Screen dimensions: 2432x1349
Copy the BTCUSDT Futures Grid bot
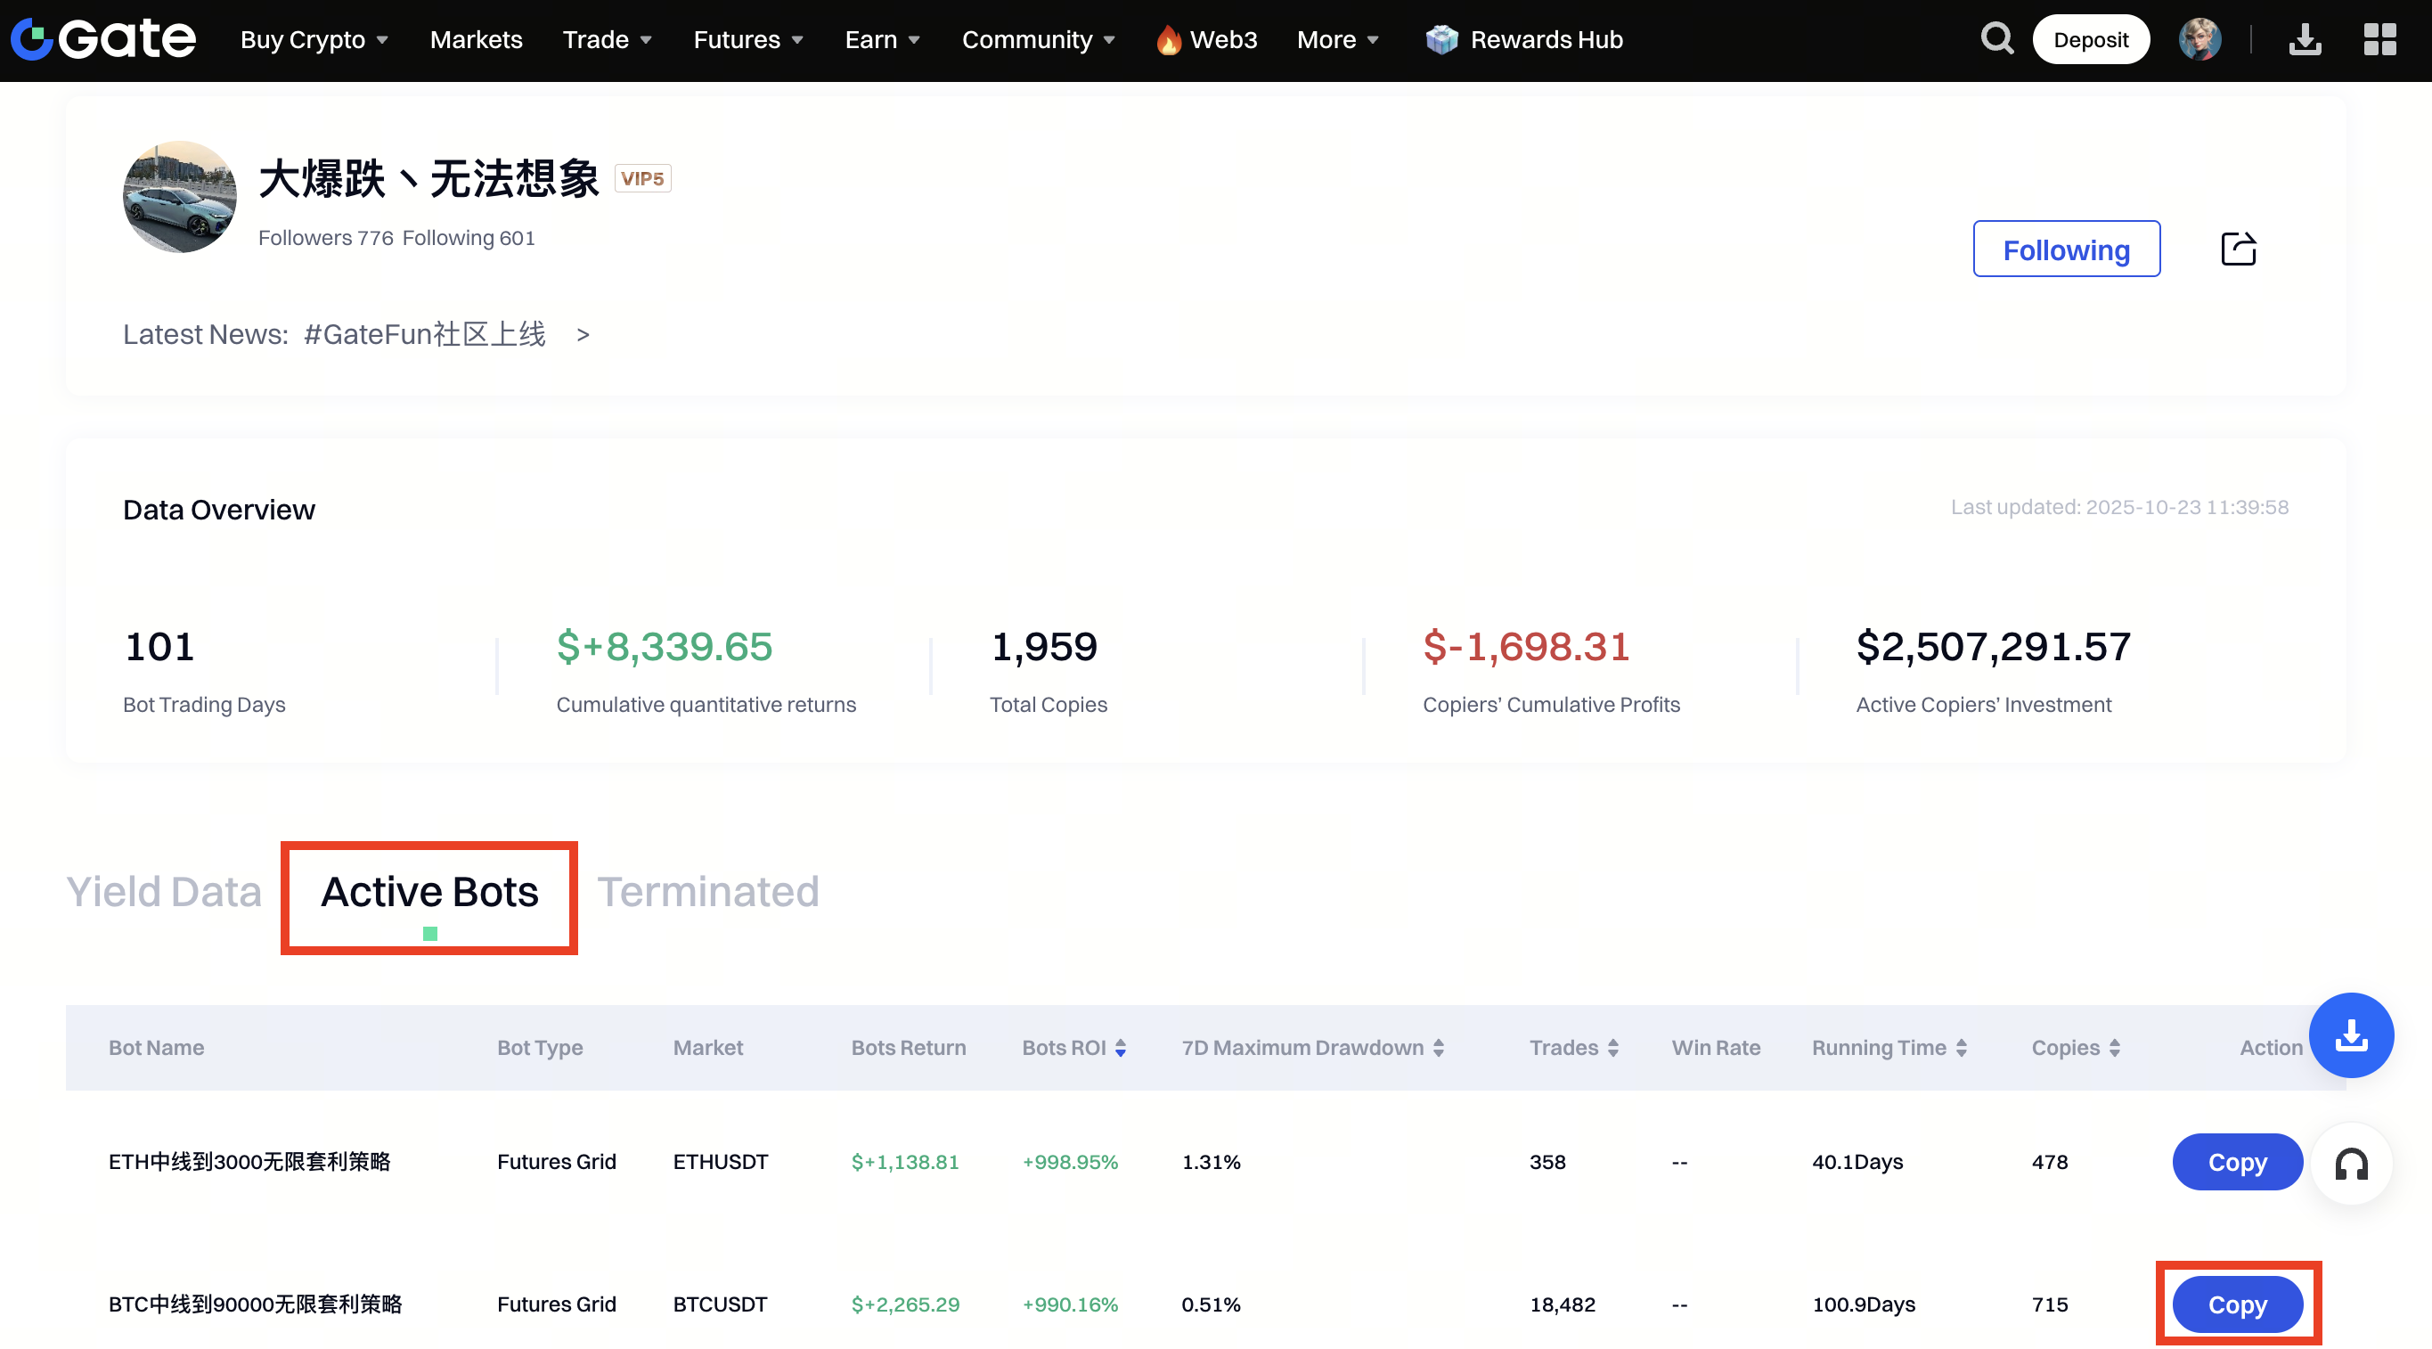(x=2237, y=1304)
